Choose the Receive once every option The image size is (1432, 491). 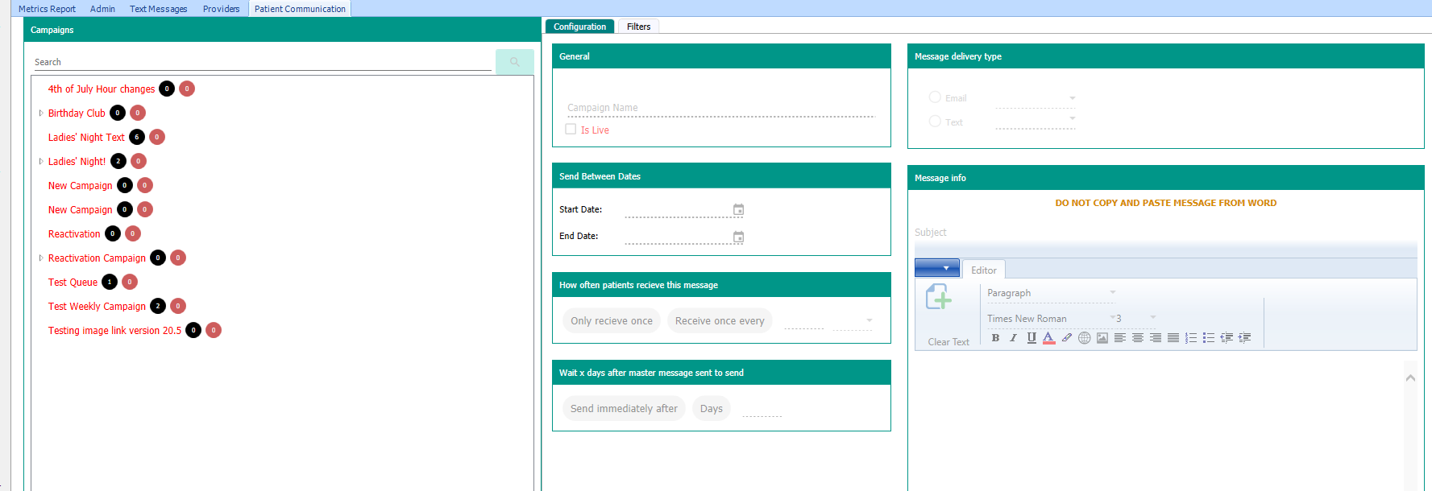point(720,320)
